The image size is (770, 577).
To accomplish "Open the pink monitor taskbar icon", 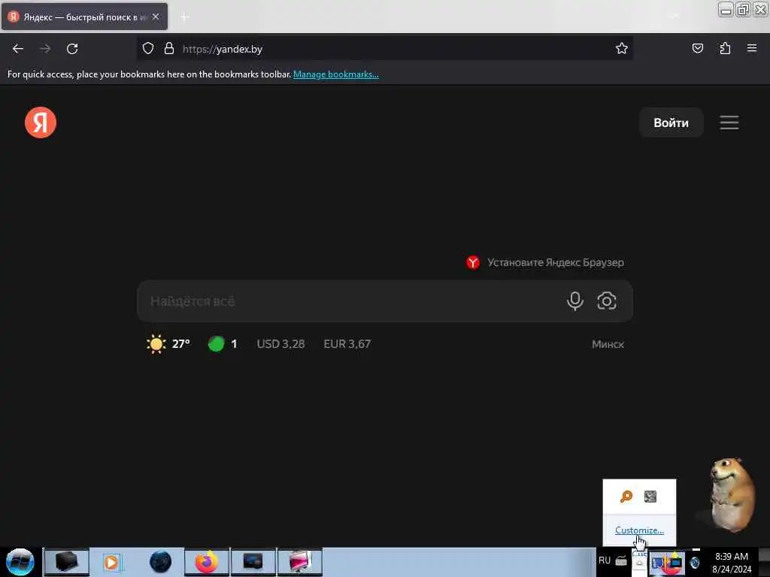I will (x=300, y=562).
